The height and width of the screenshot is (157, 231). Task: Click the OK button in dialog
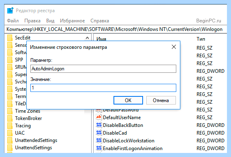pyautogui.click(x=128, y=100)
